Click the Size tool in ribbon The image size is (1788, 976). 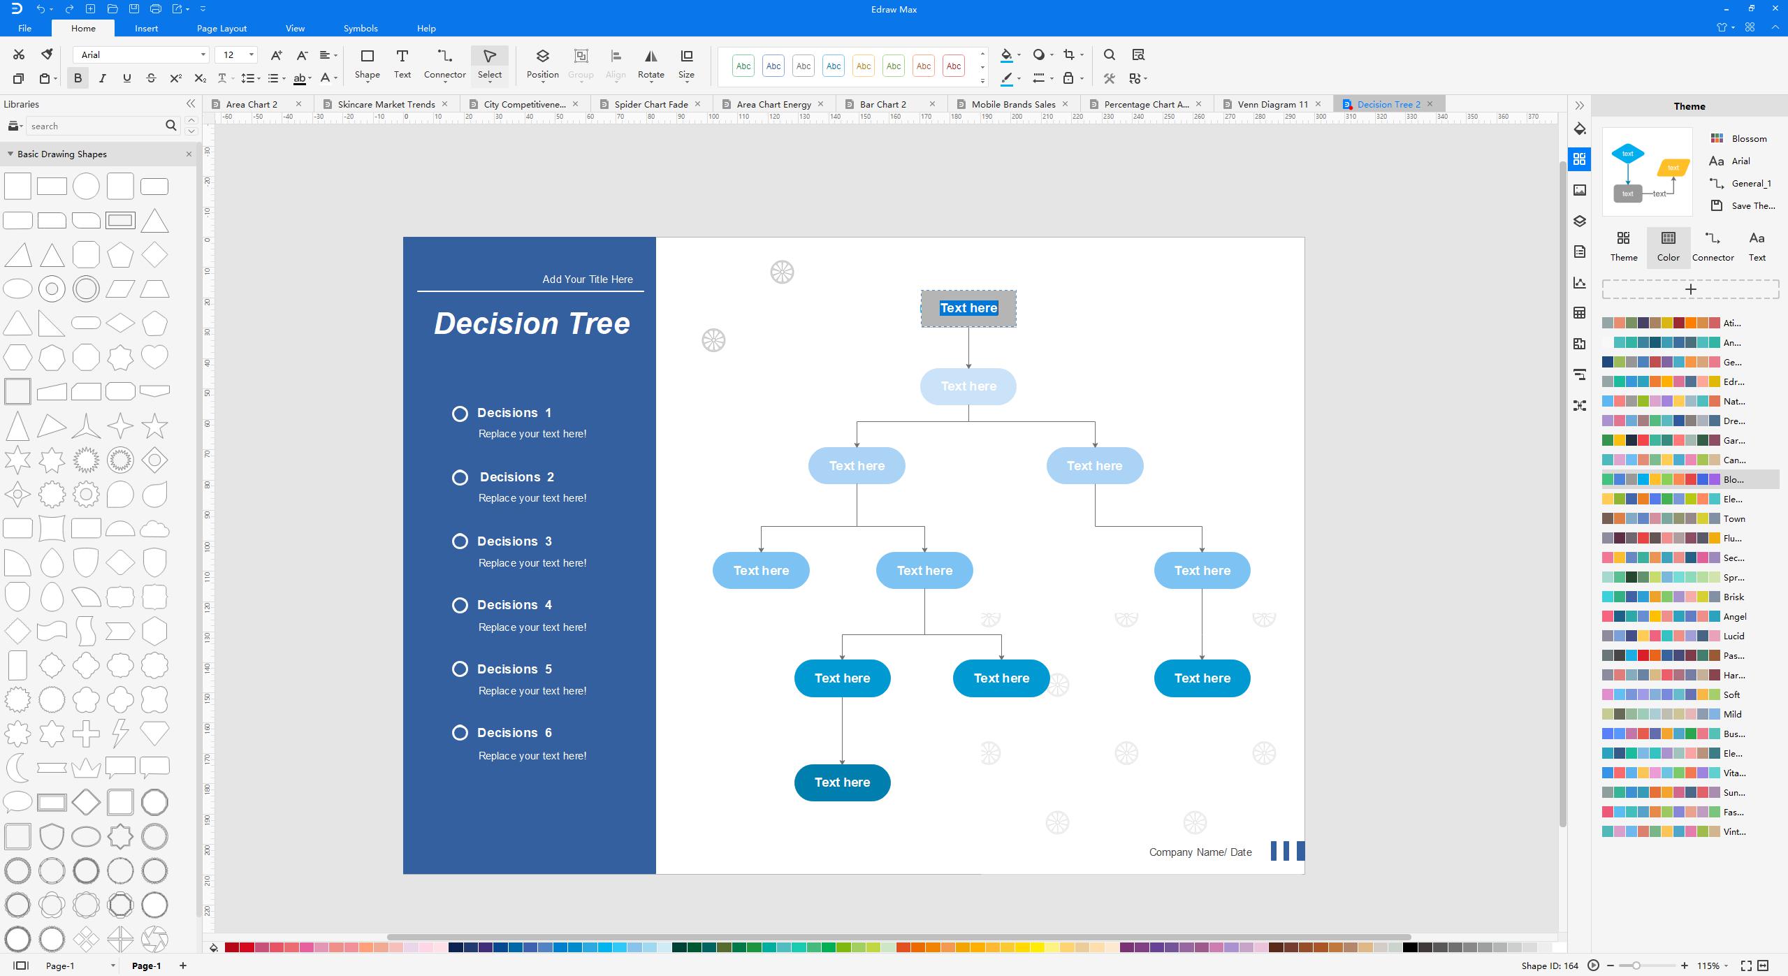[x=688, y=66]
